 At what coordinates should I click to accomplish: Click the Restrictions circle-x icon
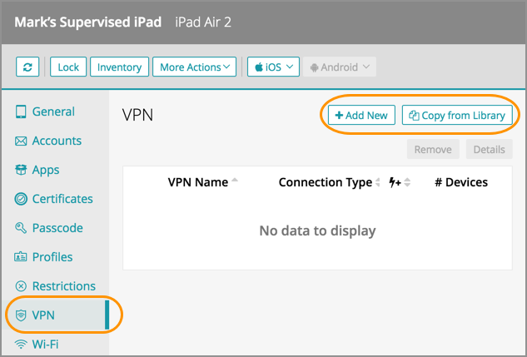[22, 286]
